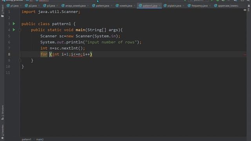The image size is (251, 141).
Task: Open the Structure tool window
Action: click(2, 112)
